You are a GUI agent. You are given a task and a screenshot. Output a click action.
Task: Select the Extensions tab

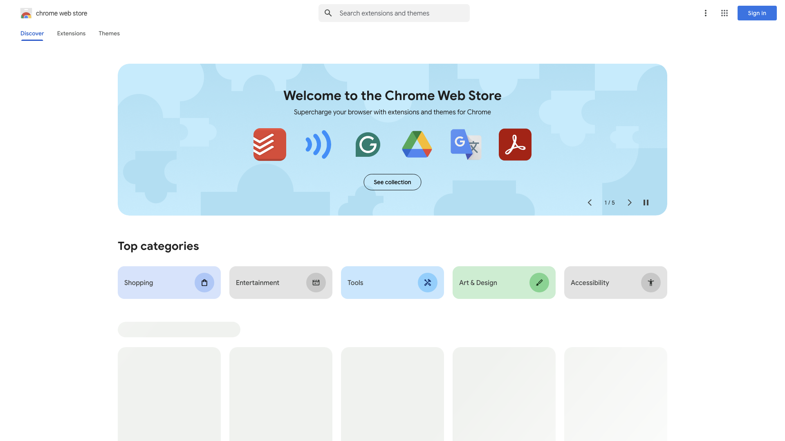point(71,33)
